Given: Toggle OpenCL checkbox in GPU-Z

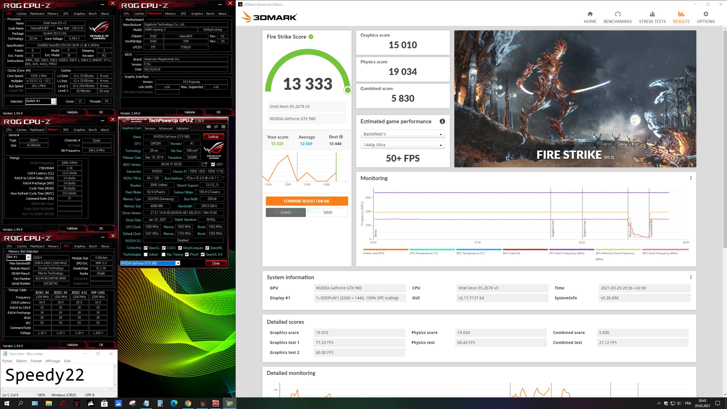Looking at the screenshot, I should 145,248.
